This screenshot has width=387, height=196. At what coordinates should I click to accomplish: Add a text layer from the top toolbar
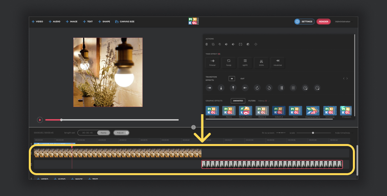coord(88,22)
